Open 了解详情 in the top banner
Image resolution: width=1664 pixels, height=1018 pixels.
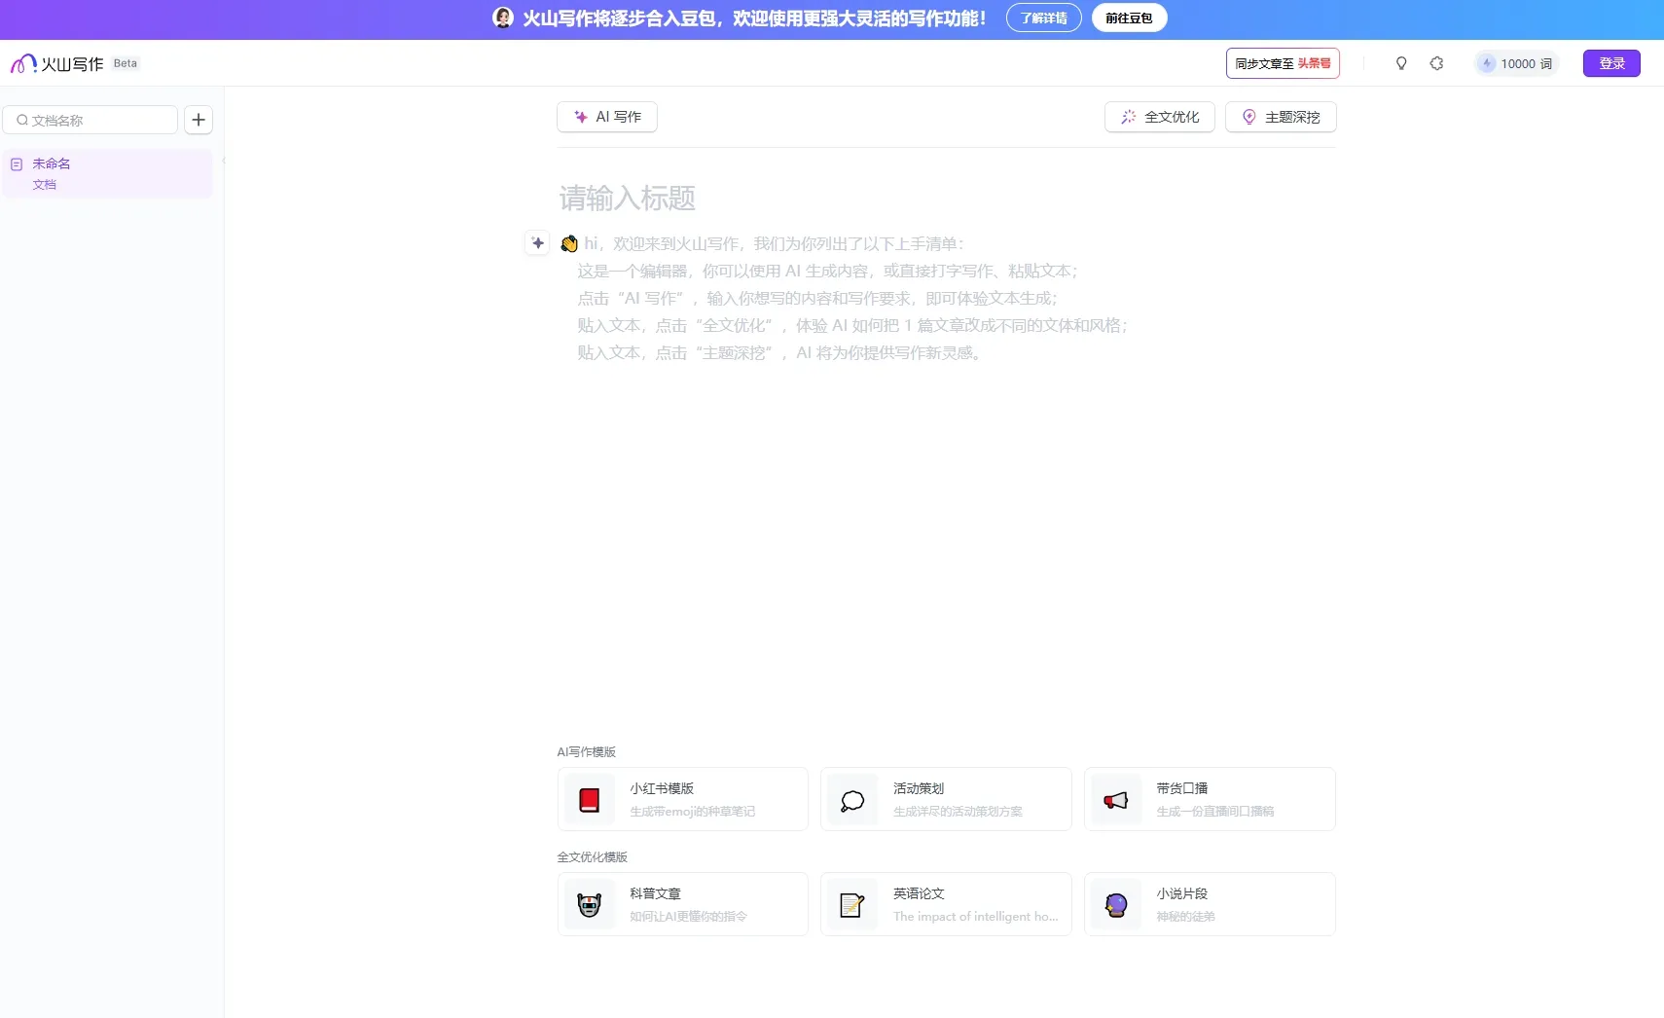[1044, 18]
